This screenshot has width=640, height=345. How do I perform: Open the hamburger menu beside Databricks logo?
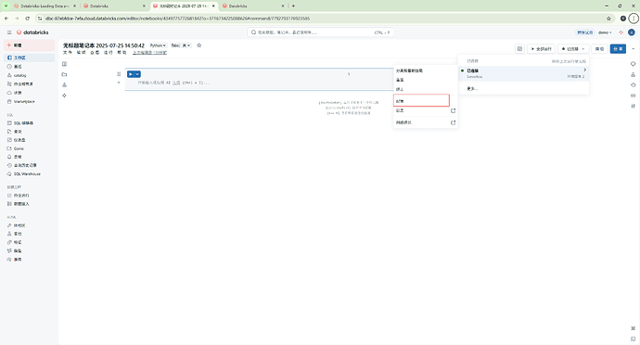[x=9, y=32]
